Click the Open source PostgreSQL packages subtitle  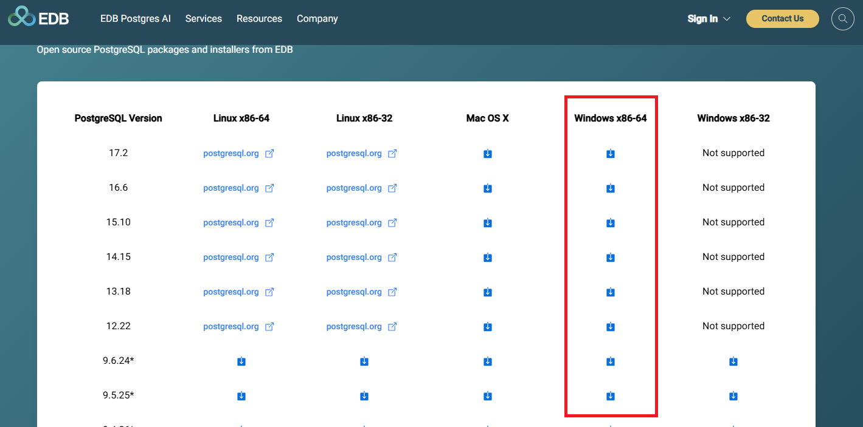[x=165, y=50]
